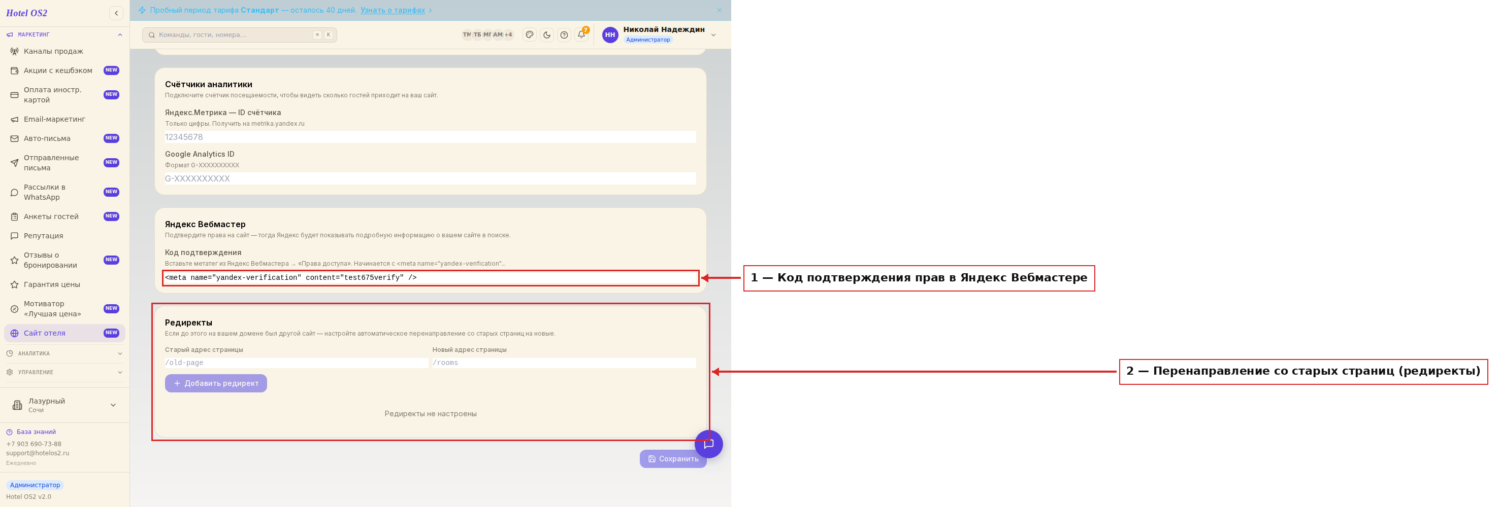
Task: Click the +7 903 690-73-88 phone number
Action: tap(34, 444)
